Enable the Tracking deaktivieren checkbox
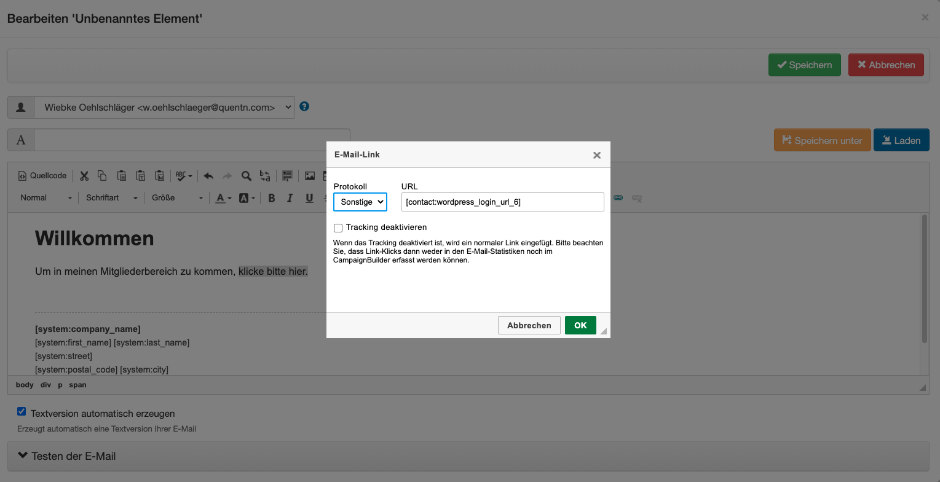This screenshot has width=940, height=482. point(338,227)
